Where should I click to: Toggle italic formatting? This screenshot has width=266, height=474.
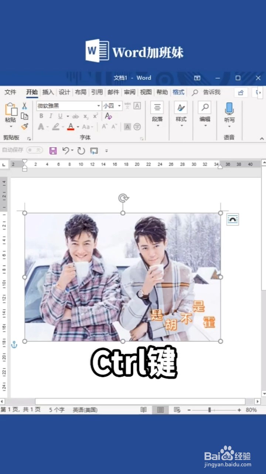coord(51,116)
